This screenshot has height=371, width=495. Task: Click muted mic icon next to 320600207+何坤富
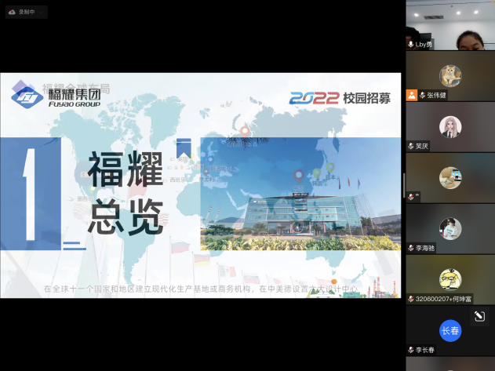point(411,299)
